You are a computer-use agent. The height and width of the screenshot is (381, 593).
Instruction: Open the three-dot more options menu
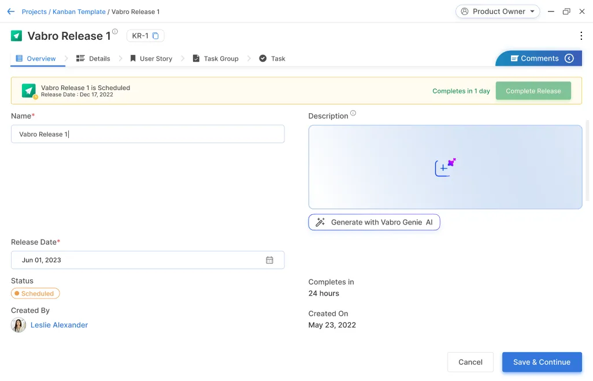tap(581, 36)
